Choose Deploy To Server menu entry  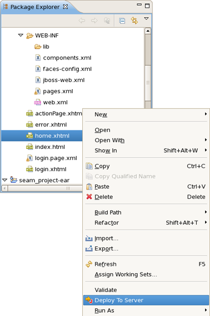click(x=146, y=300)
